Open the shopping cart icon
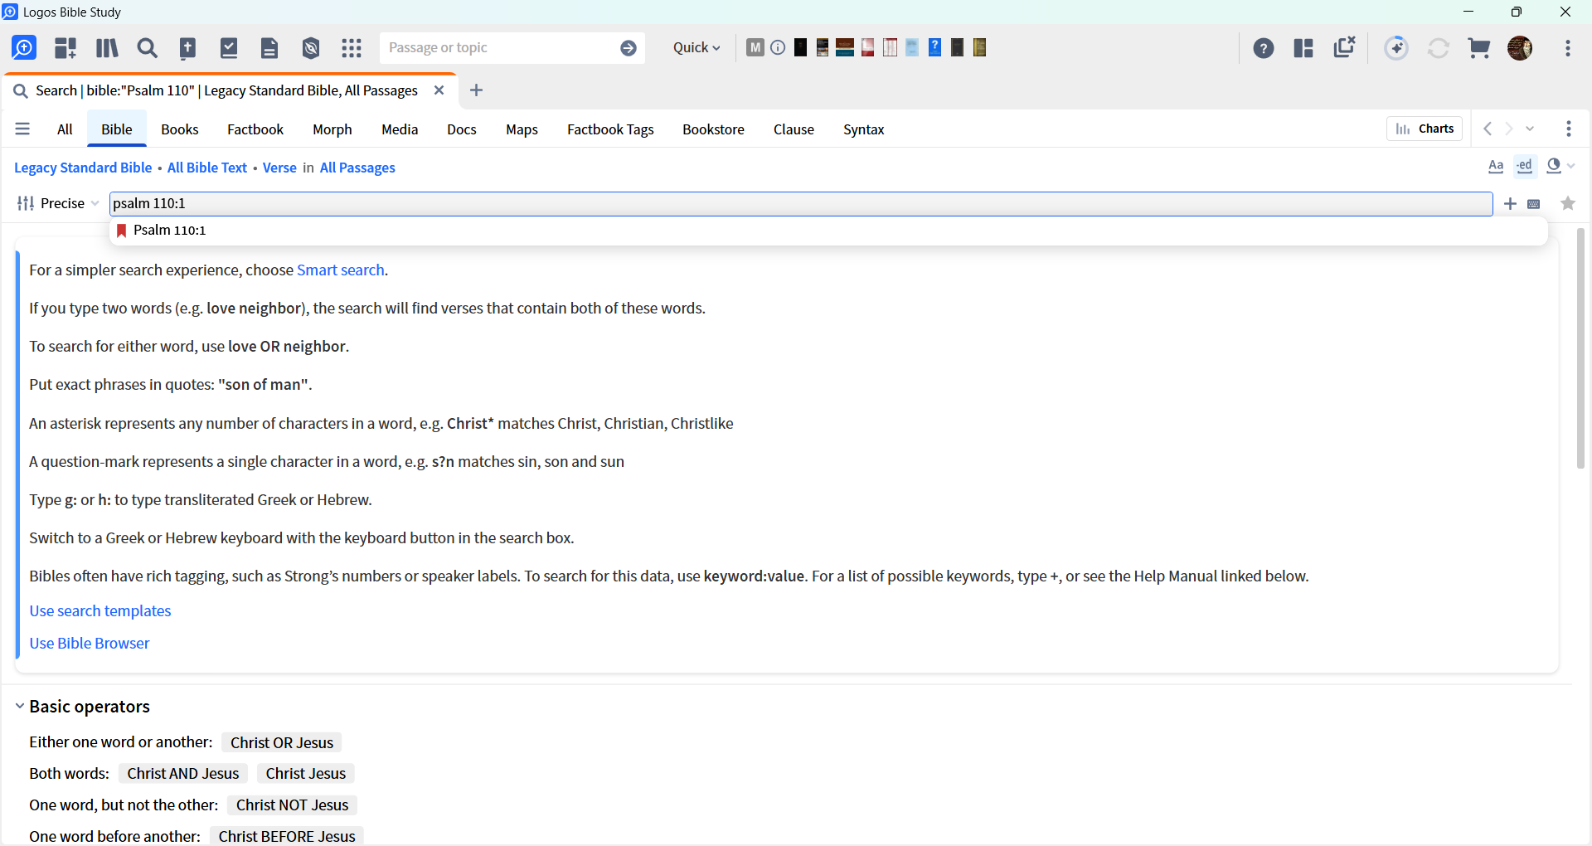 click(x=1479, y=48)
